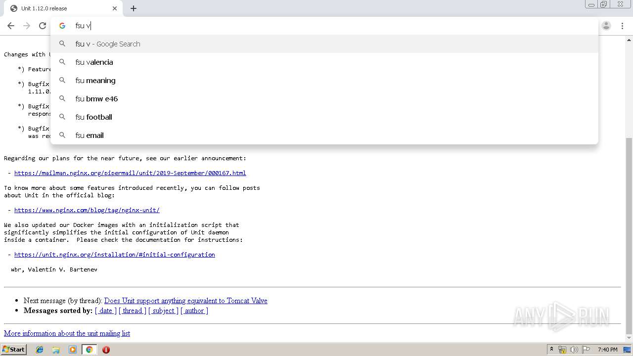
Task: Choose 'fsu bmw e46' suggestion
Action: pos(324,99)
